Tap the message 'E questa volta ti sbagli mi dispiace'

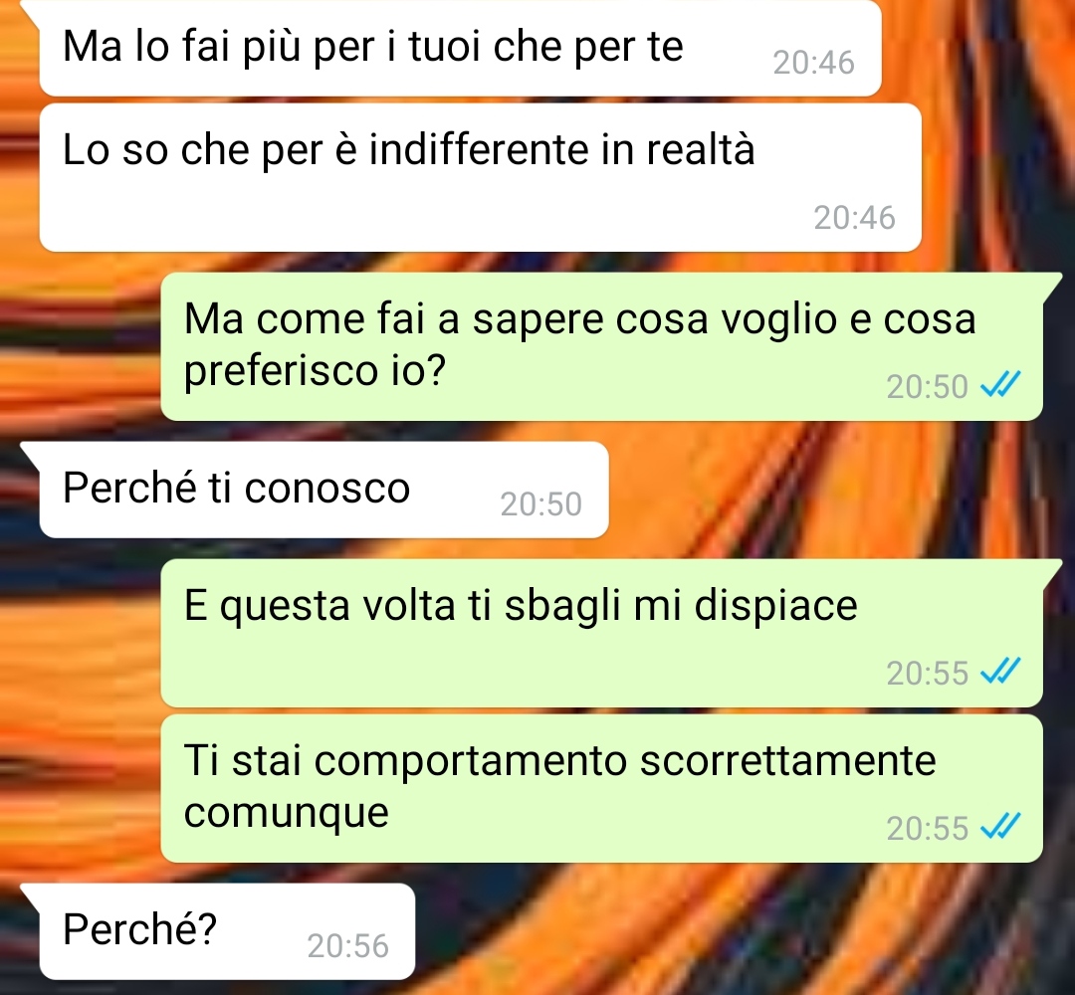[601, 633]
